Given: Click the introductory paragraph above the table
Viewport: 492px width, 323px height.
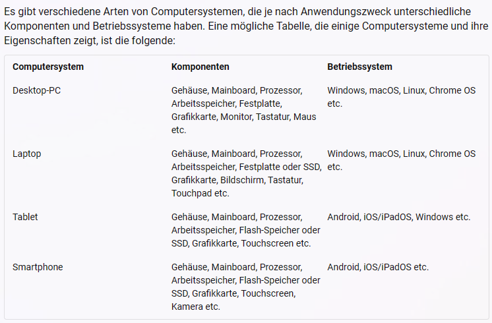Looking at the screenshot, I should [245, 27].
